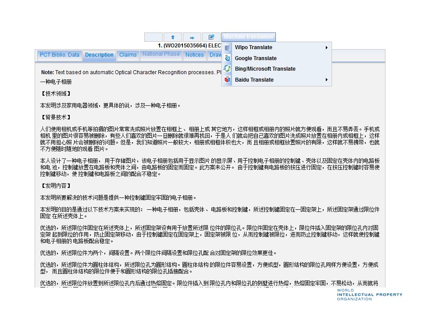Viewport: 421px width, 316px height.
Task: Click the paragraph starting 优选的，所述限位件固定在所述壳体上
Action: pos(210,234)
